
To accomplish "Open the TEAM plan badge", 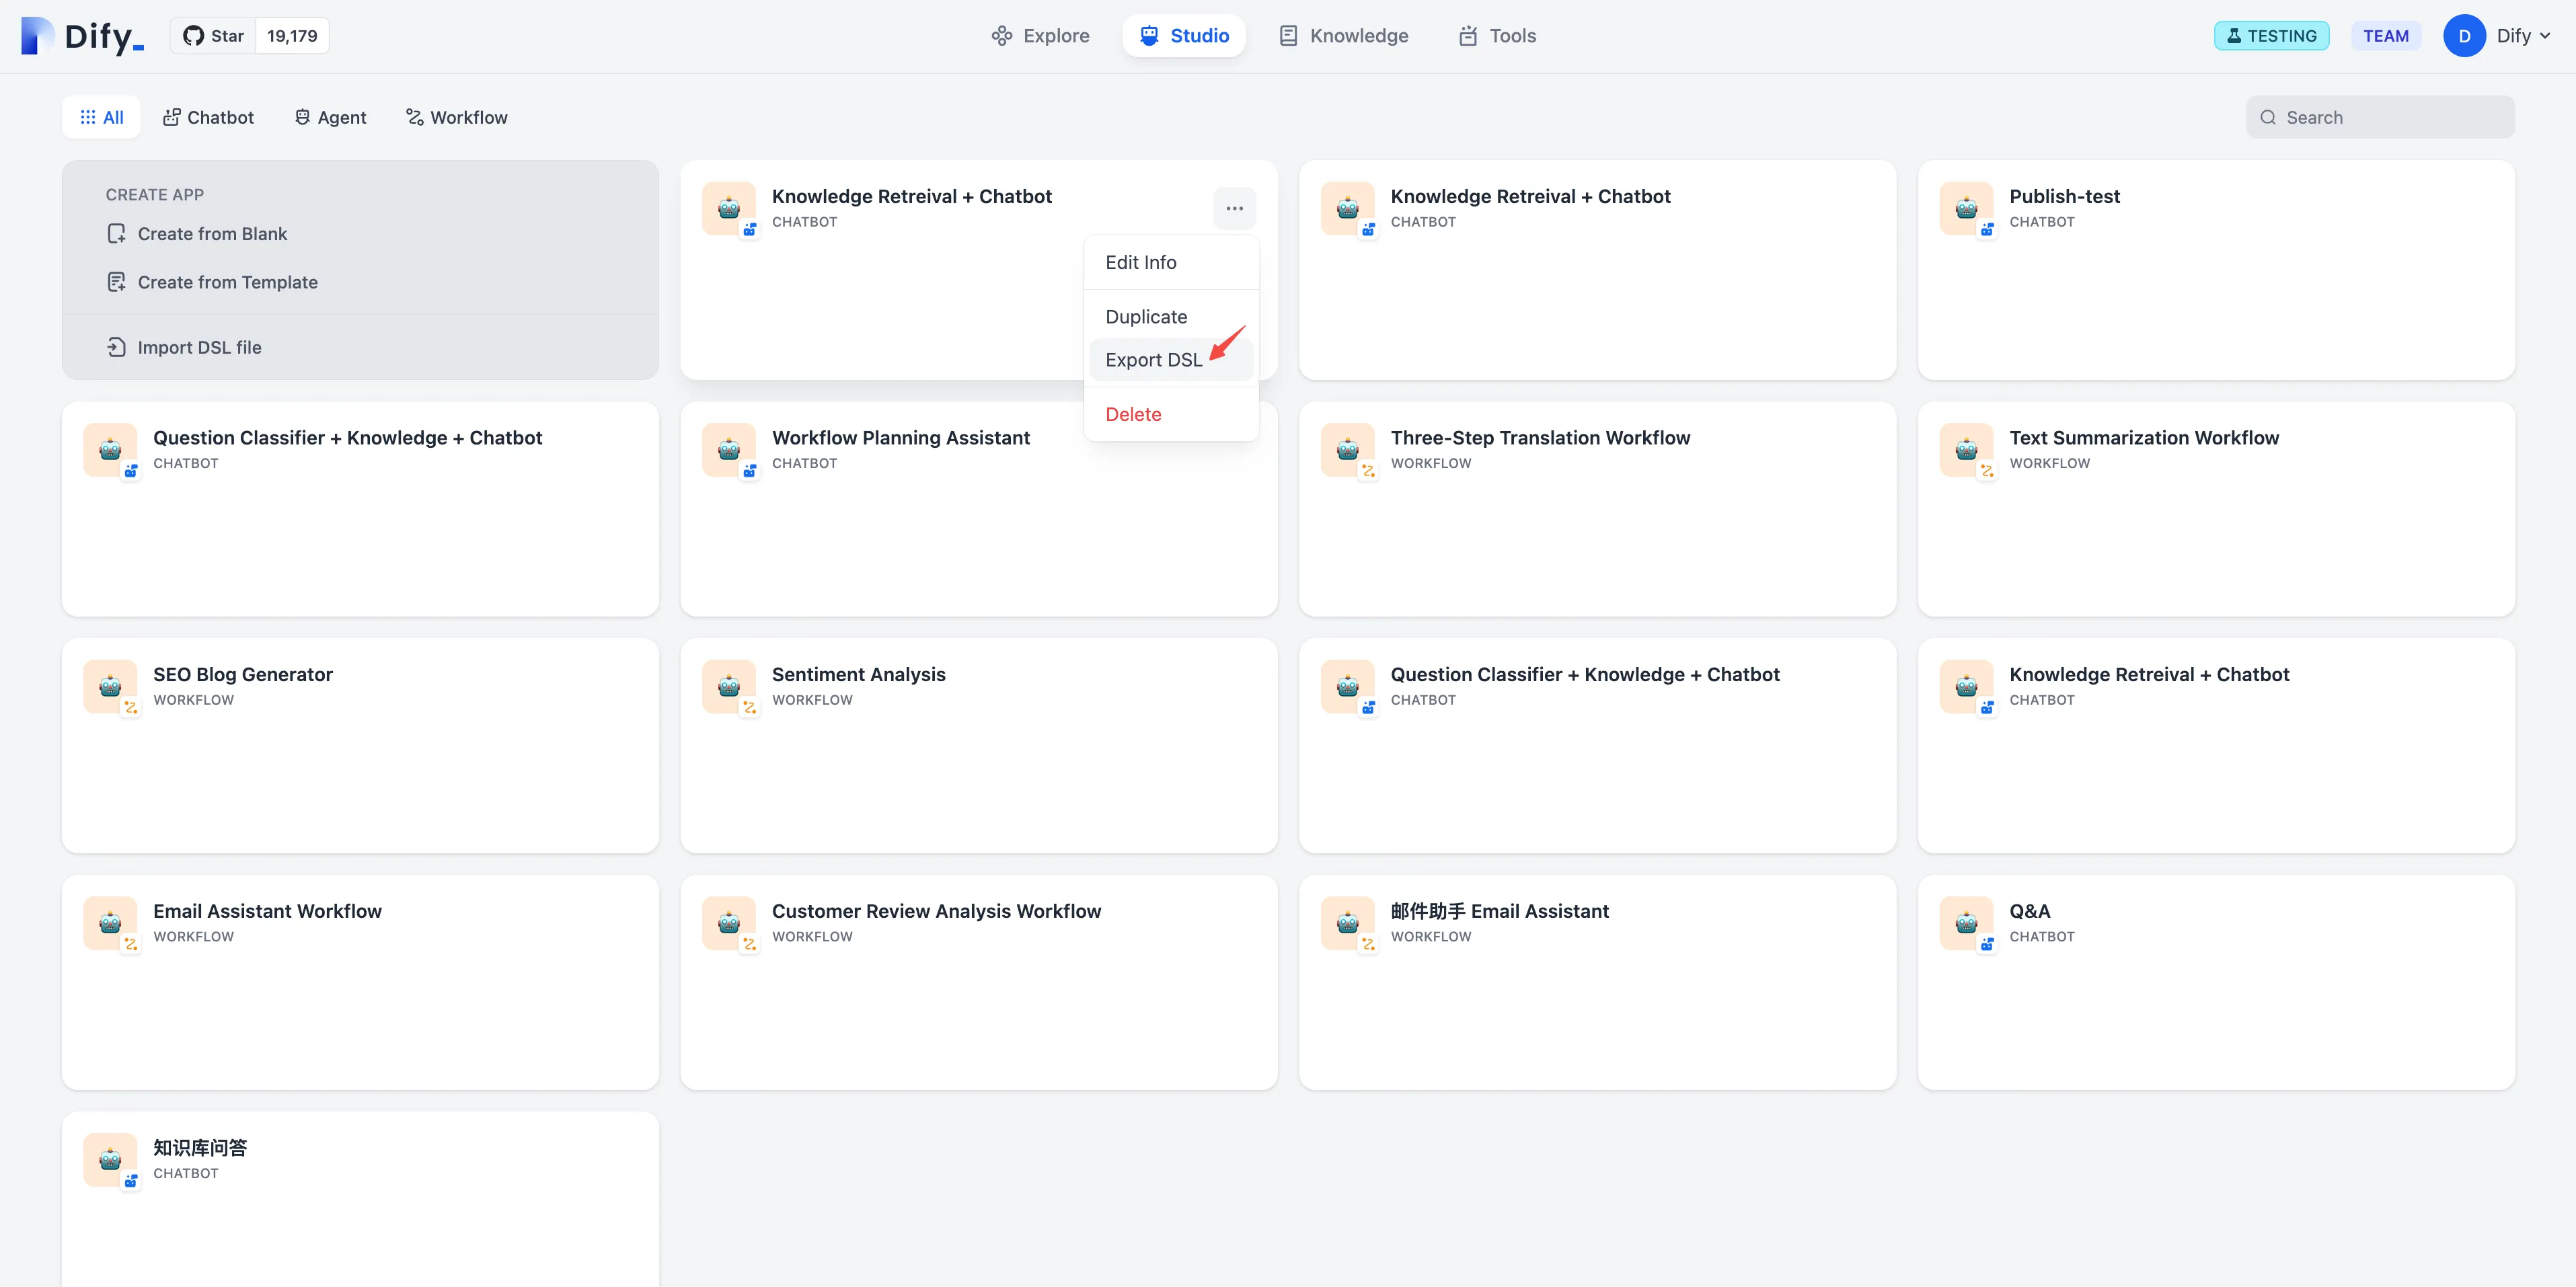I will [2385, 36].
